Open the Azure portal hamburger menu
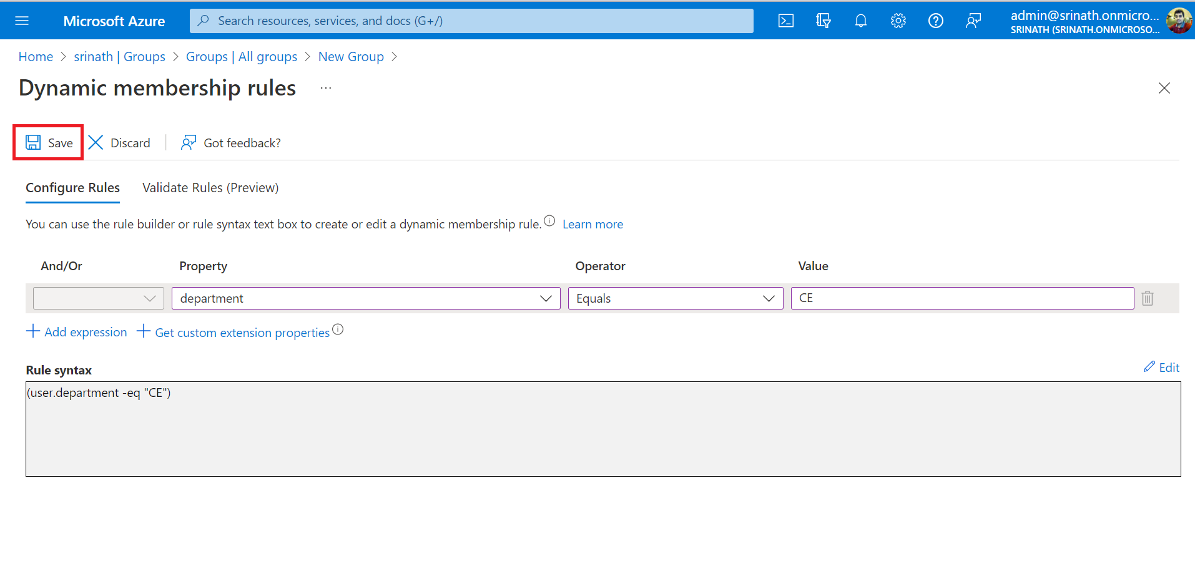The image size is (1195, 566). click(22, 21)
